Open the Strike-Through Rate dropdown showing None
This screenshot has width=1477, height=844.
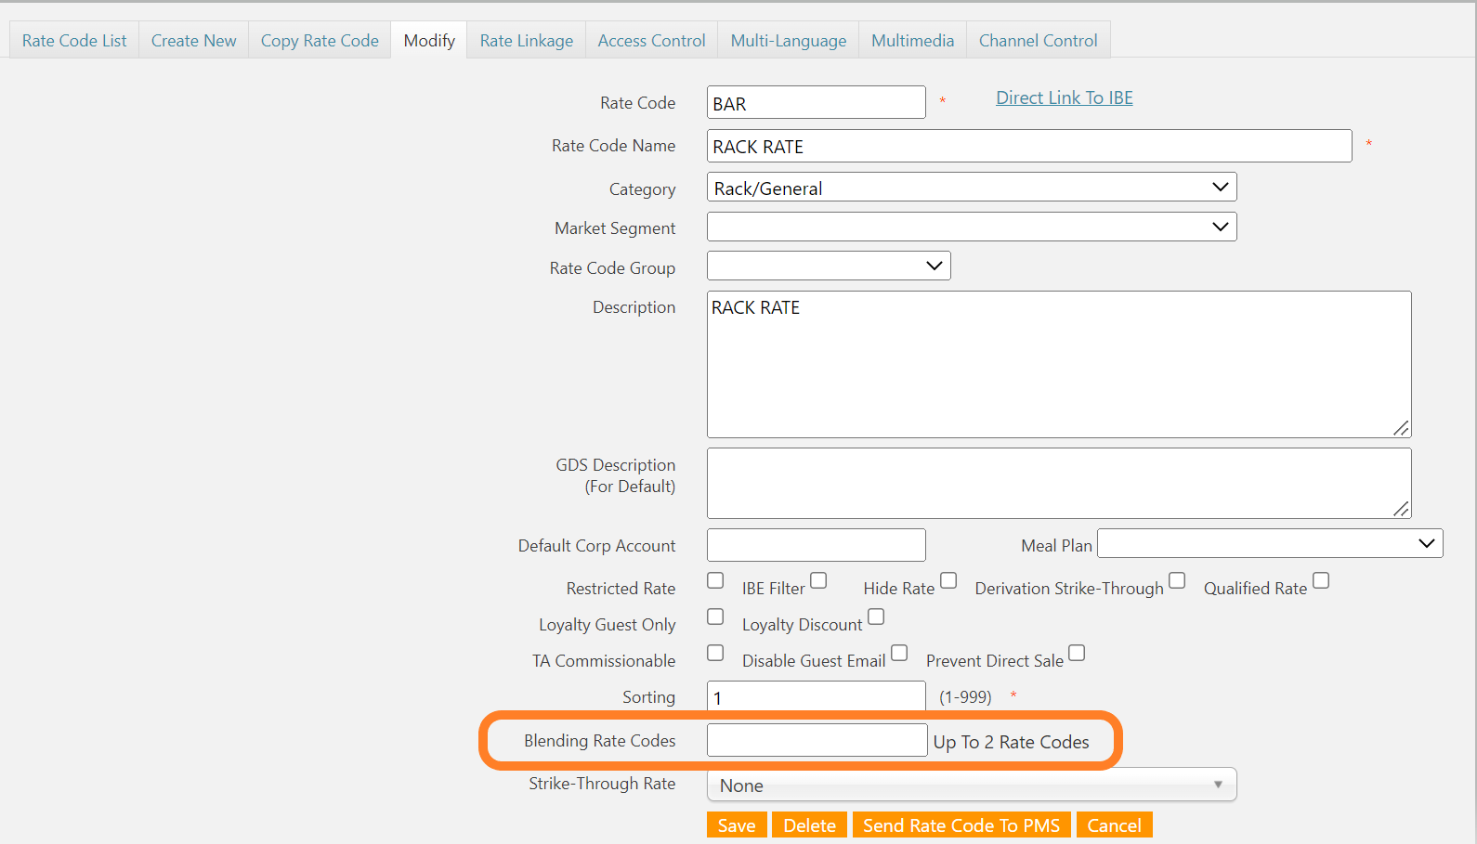tap(972, 785)
